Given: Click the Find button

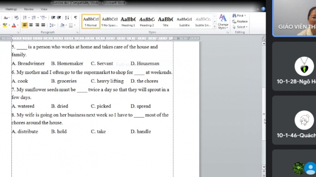Looking at the screenshot, I should point(239,15).
